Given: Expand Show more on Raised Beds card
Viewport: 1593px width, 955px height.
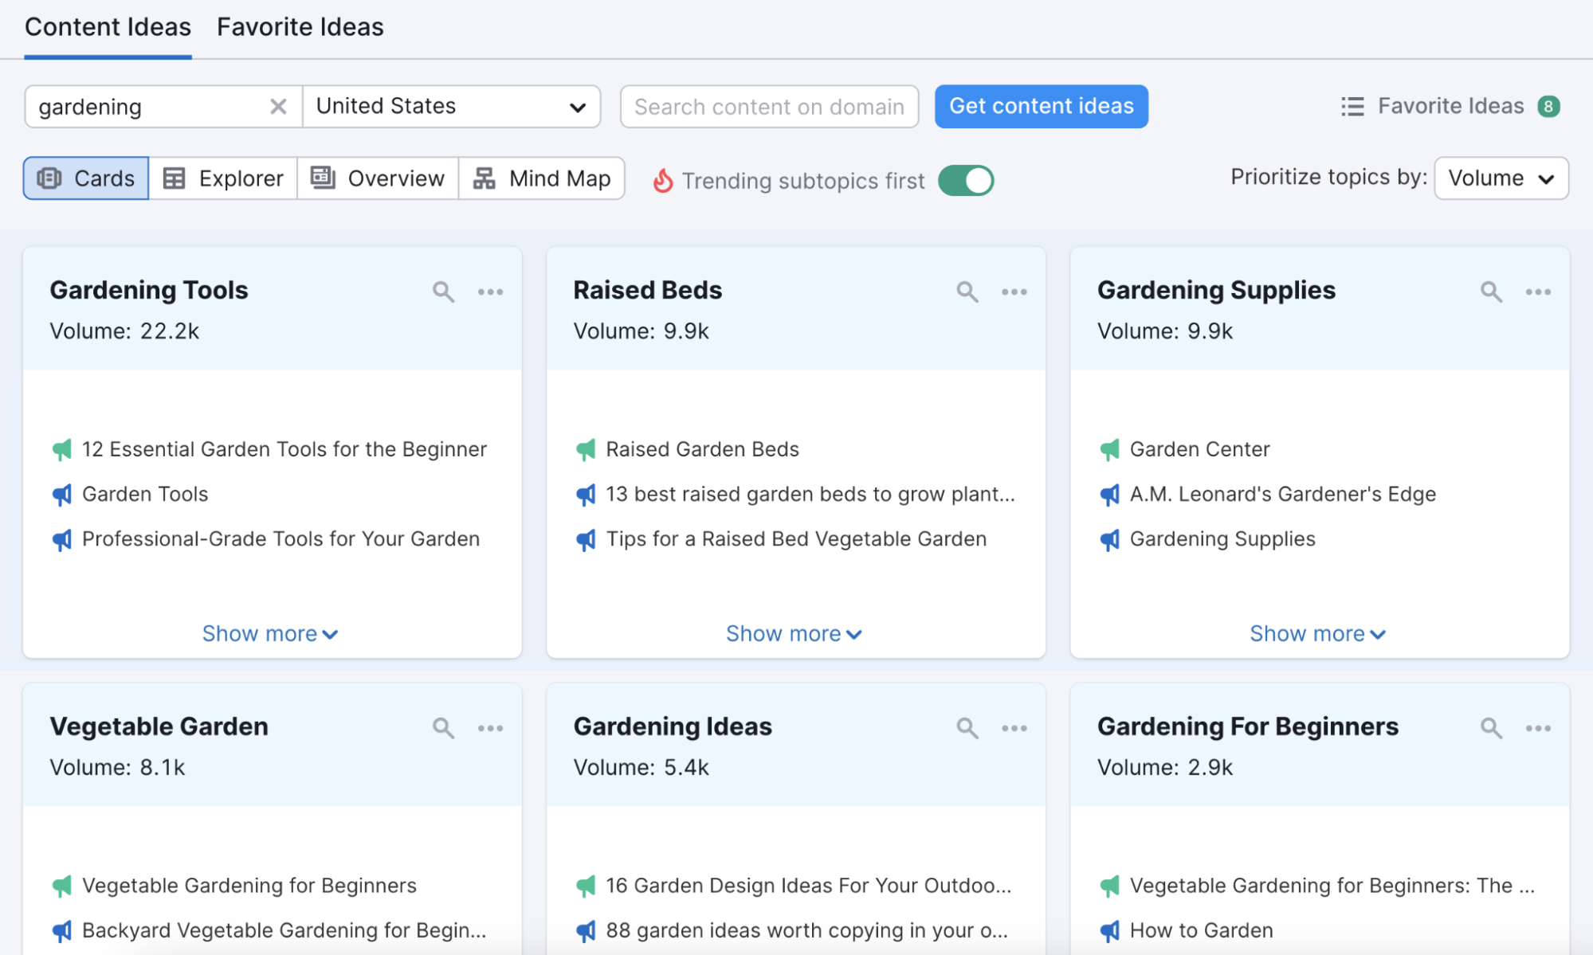Looking at the screenshot, I should point(794,633).
